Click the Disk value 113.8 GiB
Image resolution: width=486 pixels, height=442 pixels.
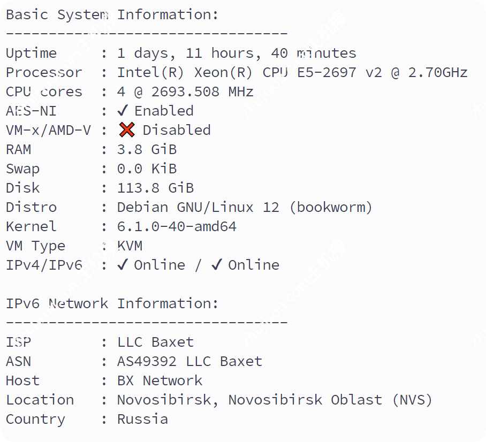click(x=155, y=188)
